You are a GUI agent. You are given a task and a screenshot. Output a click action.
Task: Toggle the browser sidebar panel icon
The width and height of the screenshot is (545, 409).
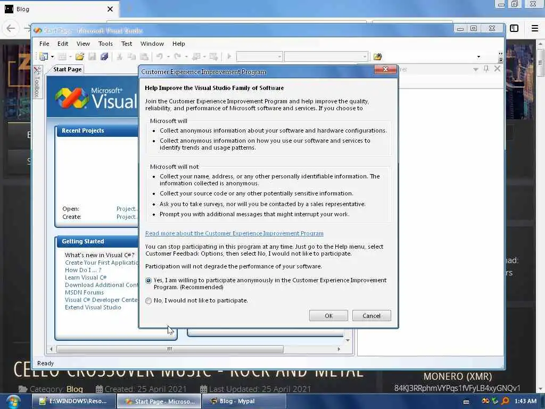pos(514,28)
